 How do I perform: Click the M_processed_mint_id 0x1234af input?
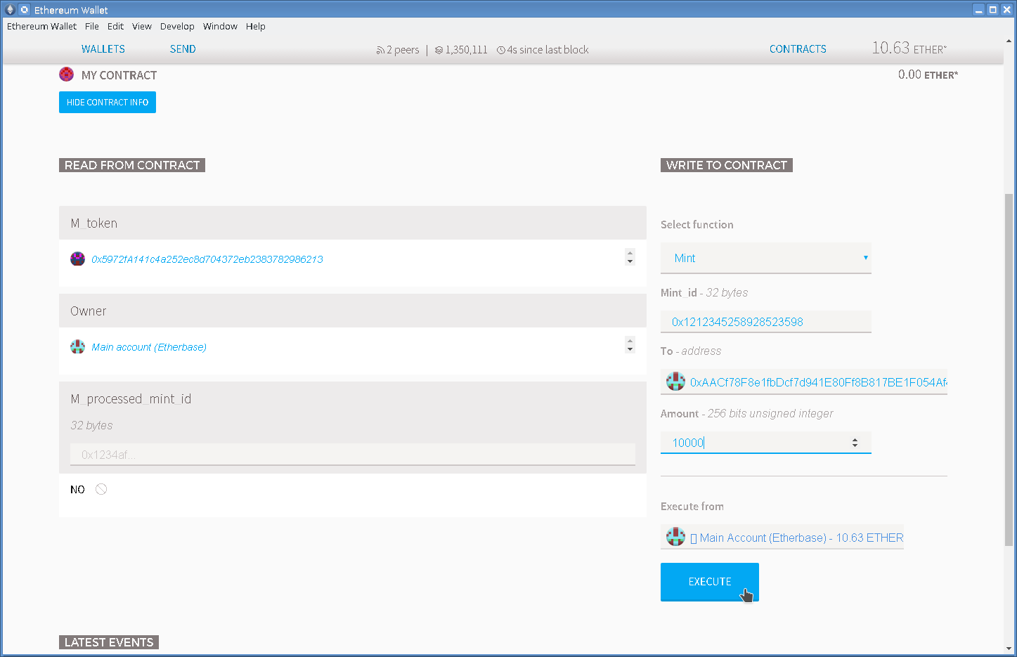353,455
